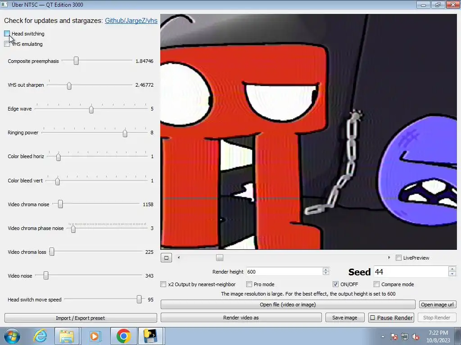The width and height of the screenshot is (461, 345).
Task: Uncheck the ON/OFF checkbox
Action: point(335,284)
